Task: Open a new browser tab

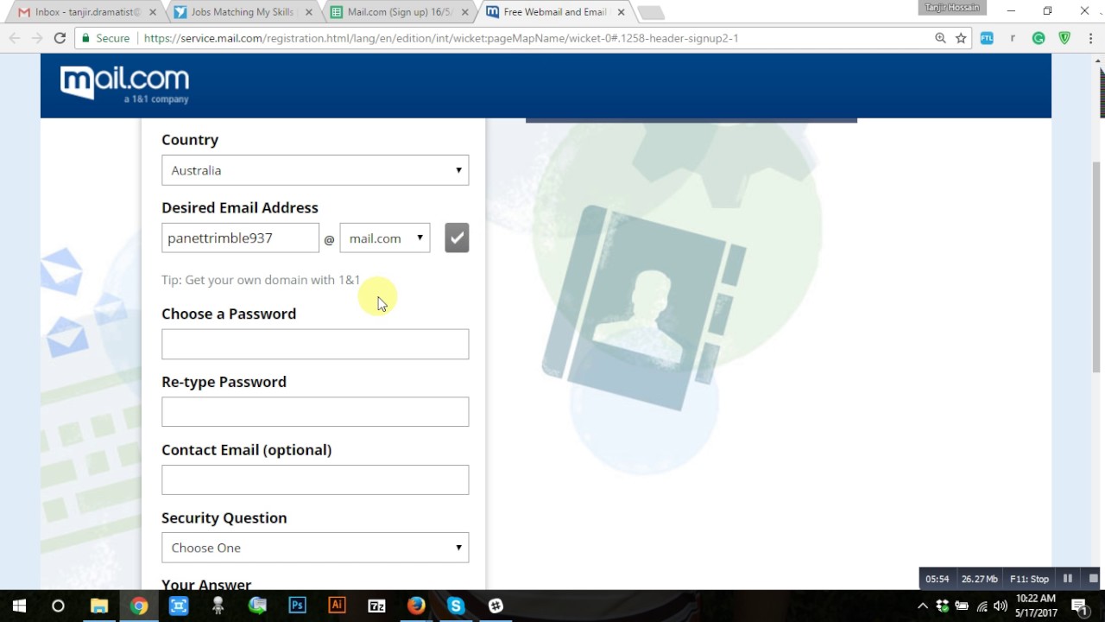Action: click(650, 12)
